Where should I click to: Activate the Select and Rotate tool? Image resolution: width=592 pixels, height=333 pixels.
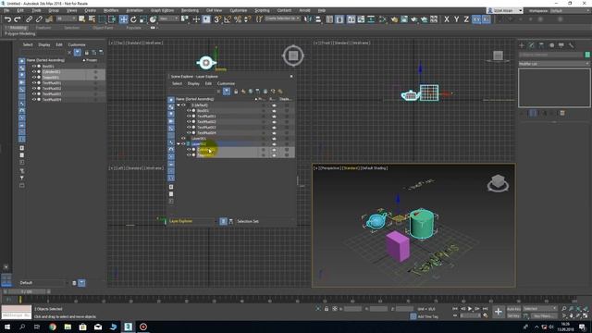(x=133, y=19)
